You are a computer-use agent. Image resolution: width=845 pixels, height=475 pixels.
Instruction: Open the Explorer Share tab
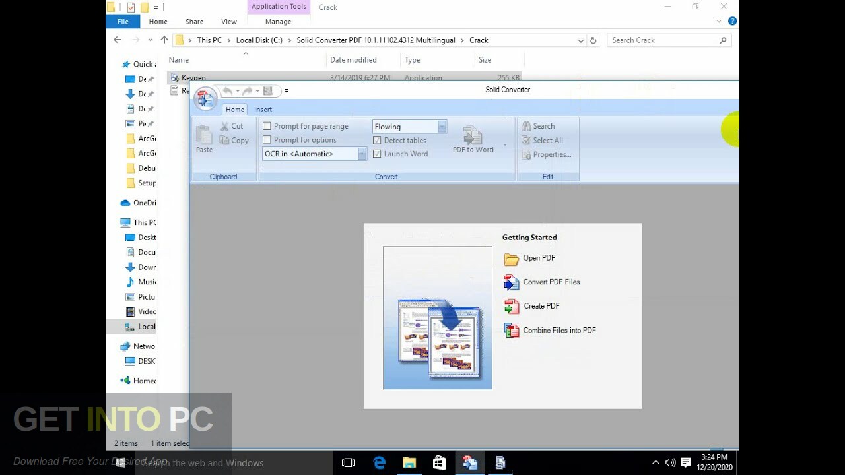tap(194, 22)
